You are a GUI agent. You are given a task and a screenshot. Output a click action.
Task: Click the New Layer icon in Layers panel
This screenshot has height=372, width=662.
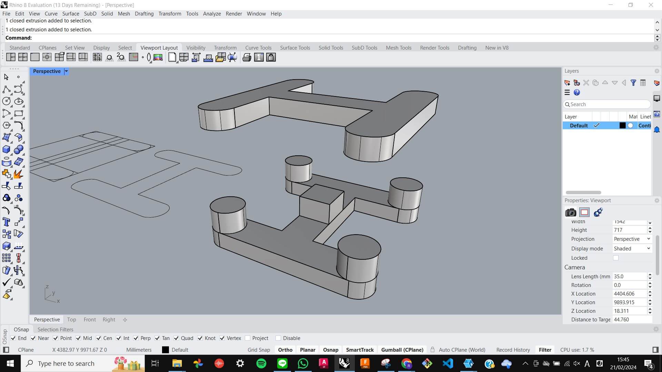point(567,83)
